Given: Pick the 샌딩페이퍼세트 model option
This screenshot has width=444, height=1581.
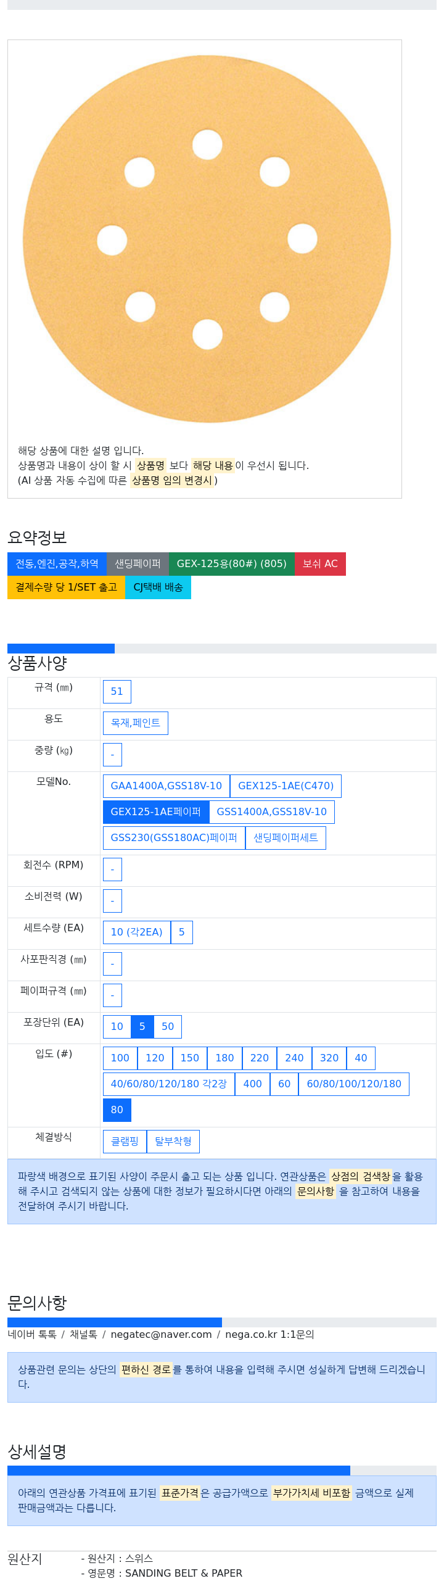Looking at the screenshot, I should [286, 838].
